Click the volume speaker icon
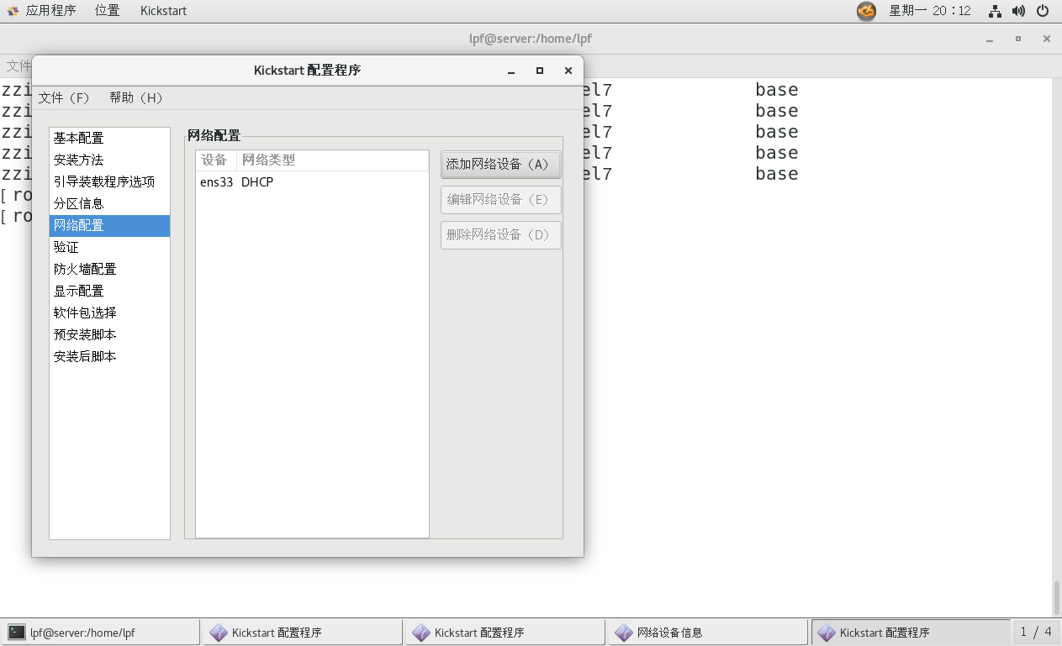 click(1018, 11)
